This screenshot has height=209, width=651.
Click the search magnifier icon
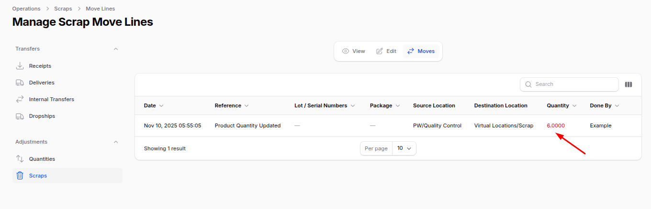[x=528, y=84]
